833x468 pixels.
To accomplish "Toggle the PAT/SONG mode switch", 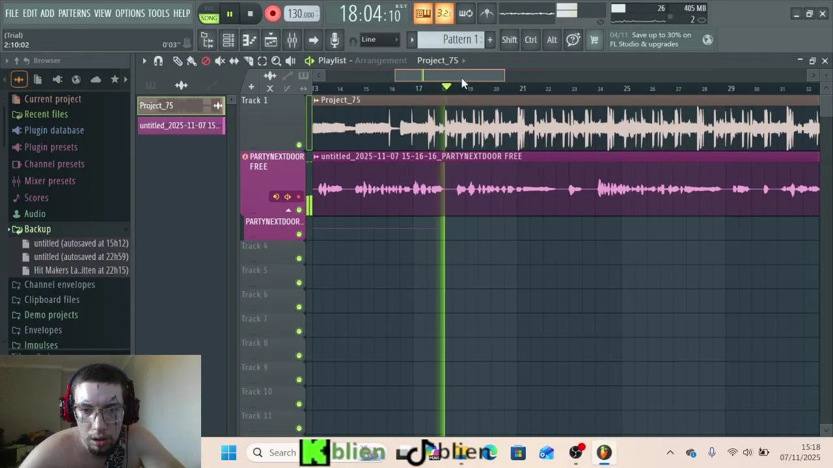I will click(x=209, y=14).
